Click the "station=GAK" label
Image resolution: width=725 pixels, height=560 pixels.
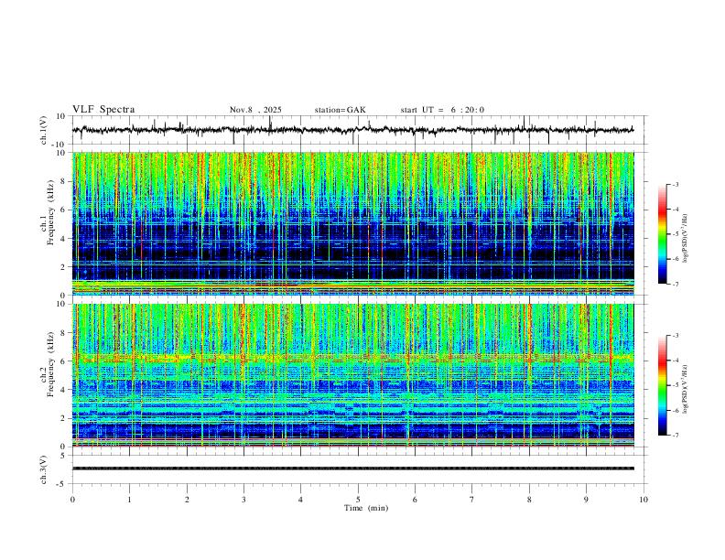click(x=340, y=110)
